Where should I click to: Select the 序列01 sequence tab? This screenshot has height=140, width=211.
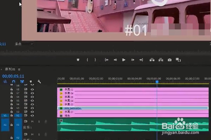point(10,69)
